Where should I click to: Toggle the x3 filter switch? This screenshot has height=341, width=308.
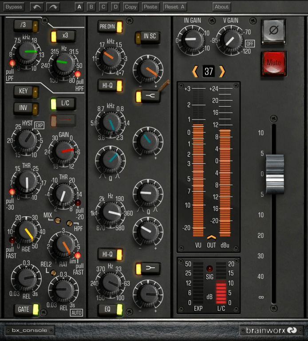click(63, 36)
